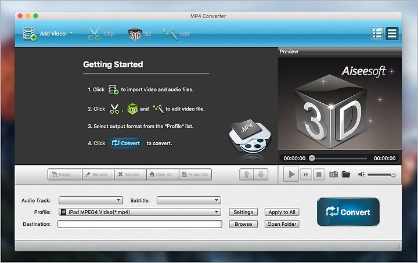Click the Clear All button

(x=163, y=174)
